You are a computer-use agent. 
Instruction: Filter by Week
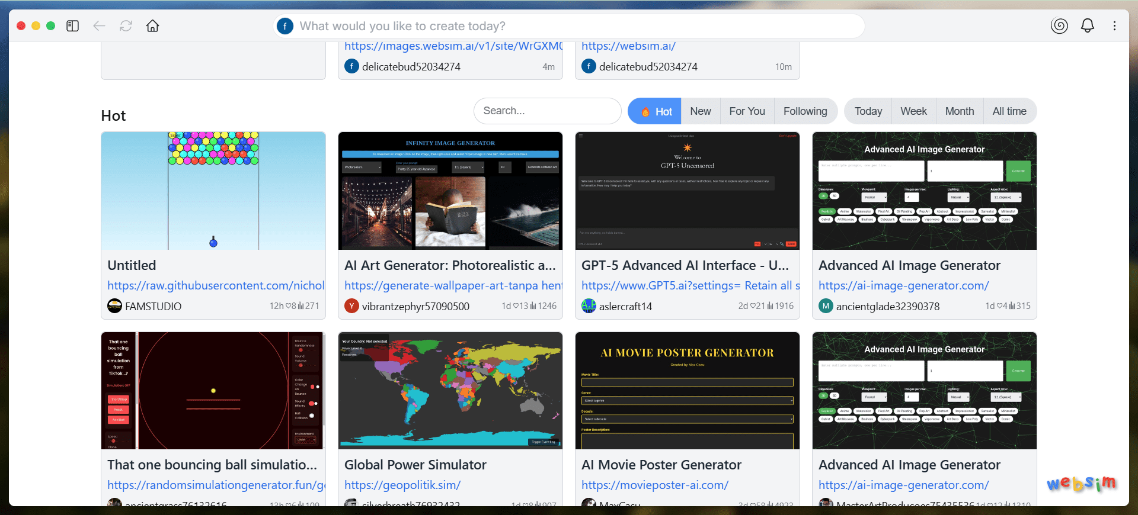913,111
